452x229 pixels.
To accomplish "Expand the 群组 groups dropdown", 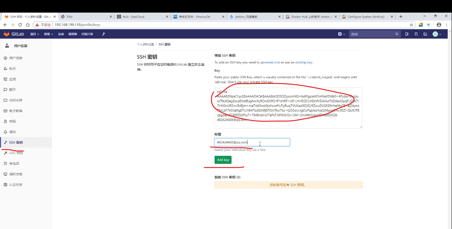I will click(48, 34).
